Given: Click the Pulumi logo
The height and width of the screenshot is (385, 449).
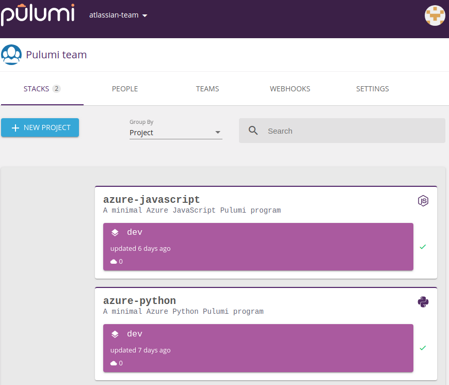Looking at the screenshot, I should [38, 15].
